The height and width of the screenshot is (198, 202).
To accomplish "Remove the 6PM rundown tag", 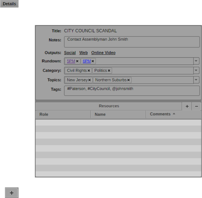I will (93, 61).
